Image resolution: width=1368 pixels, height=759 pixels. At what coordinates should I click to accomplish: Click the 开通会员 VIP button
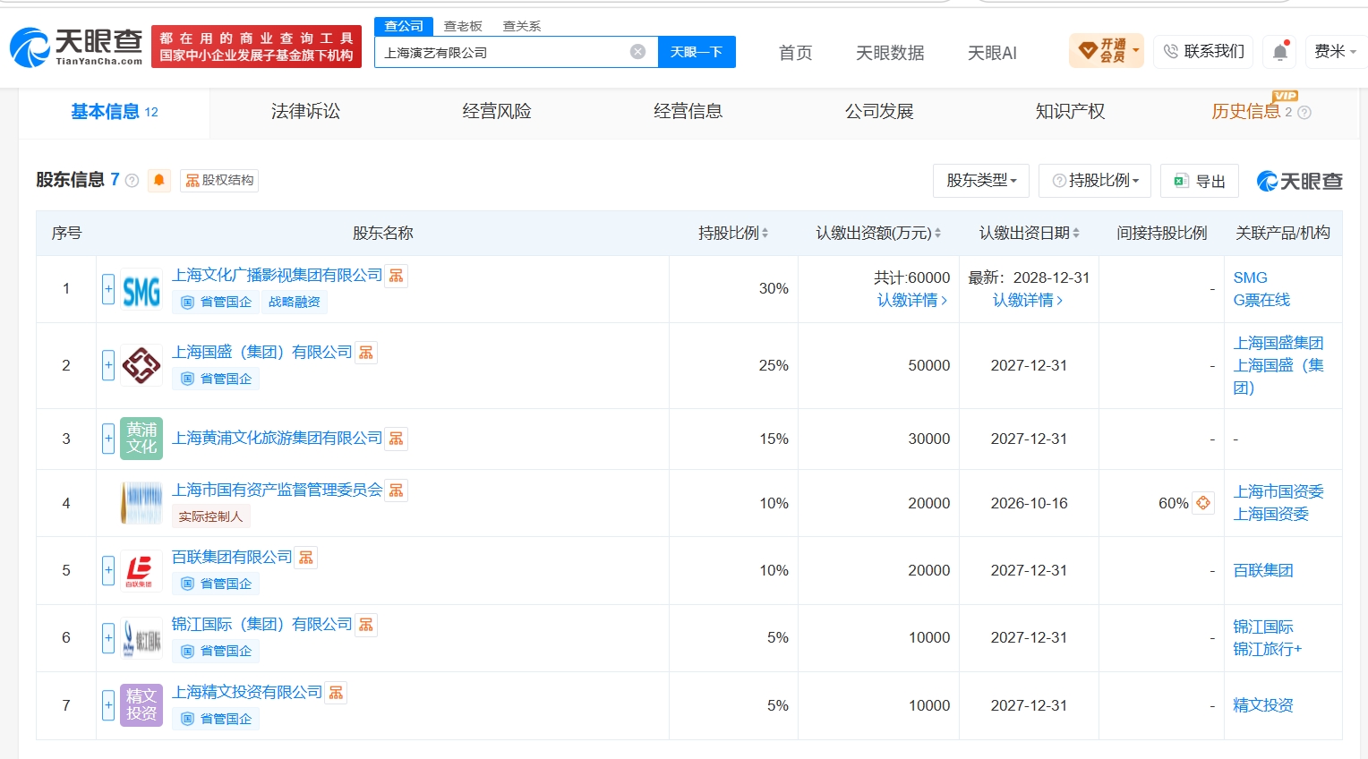click(1107, 51)
